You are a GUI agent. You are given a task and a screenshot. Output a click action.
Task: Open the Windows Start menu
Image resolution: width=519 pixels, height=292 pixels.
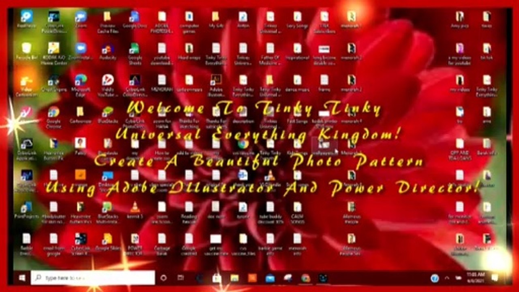22,278
